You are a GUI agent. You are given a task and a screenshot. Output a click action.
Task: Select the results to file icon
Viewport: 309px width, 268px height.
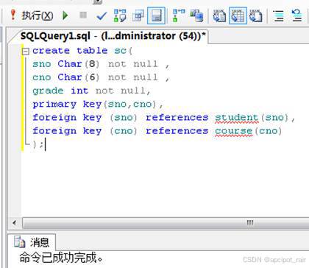pyautogui.click(x=256, y=16)
